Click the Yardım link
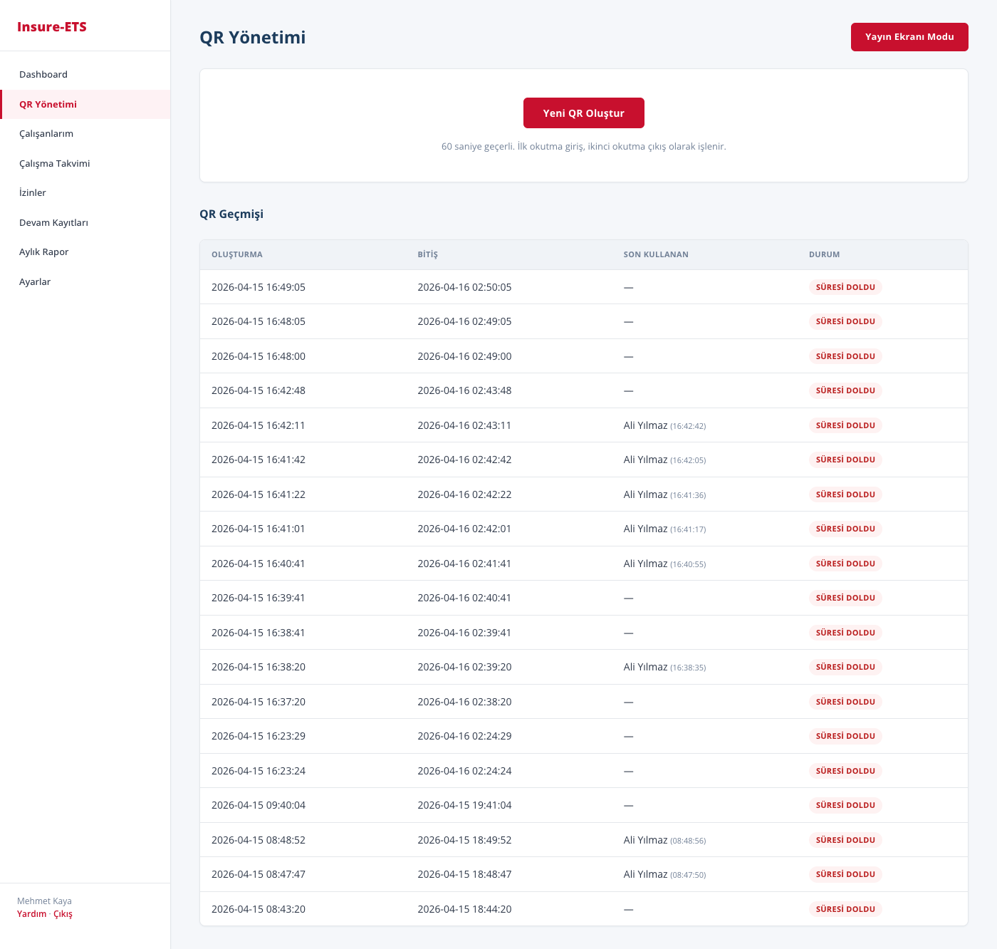997x949 pixels. 32,914
